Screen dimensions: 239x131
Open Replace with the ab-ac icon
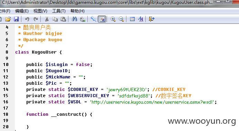tap(83, 19)
